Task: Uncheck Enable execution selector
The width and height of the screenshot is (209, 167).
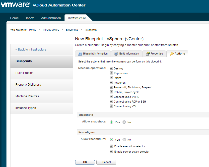Action: pos(111,147)
